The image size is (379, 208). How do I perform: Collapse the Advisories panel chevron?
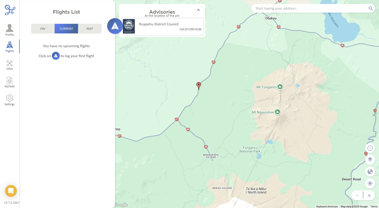pos(198,10)
